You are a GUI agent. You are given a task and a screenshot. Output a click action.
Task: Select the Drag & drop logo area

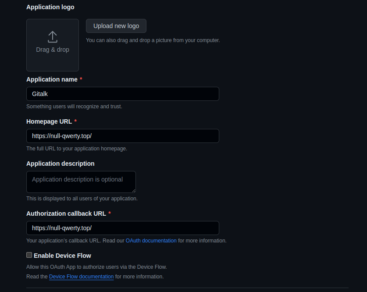coord(52,45)
